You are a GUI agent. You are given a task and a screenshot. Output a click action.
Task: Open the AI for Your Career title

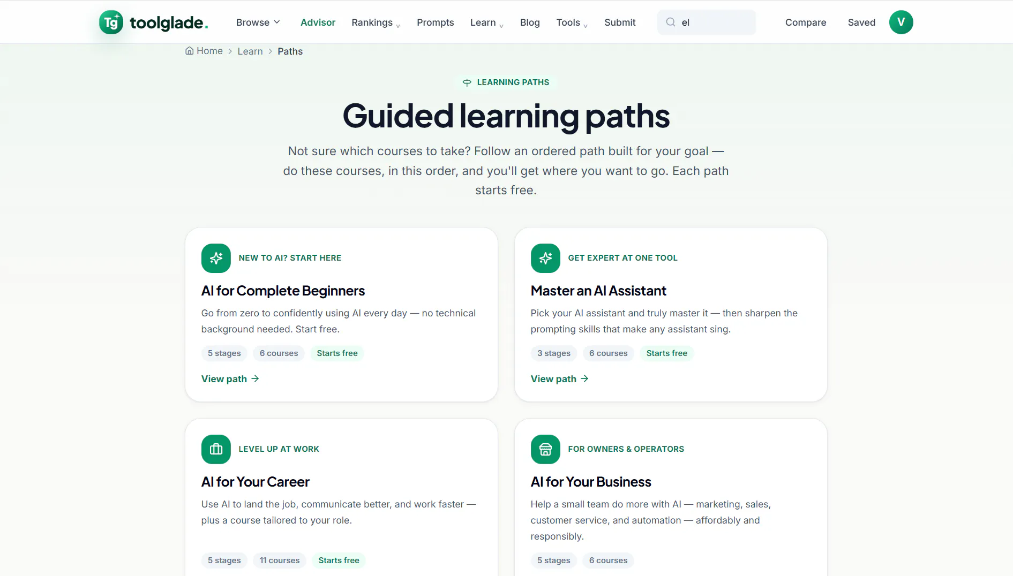[256, 482]
